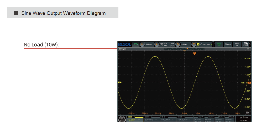Select the CH3 channel tab

click(169, 118)
